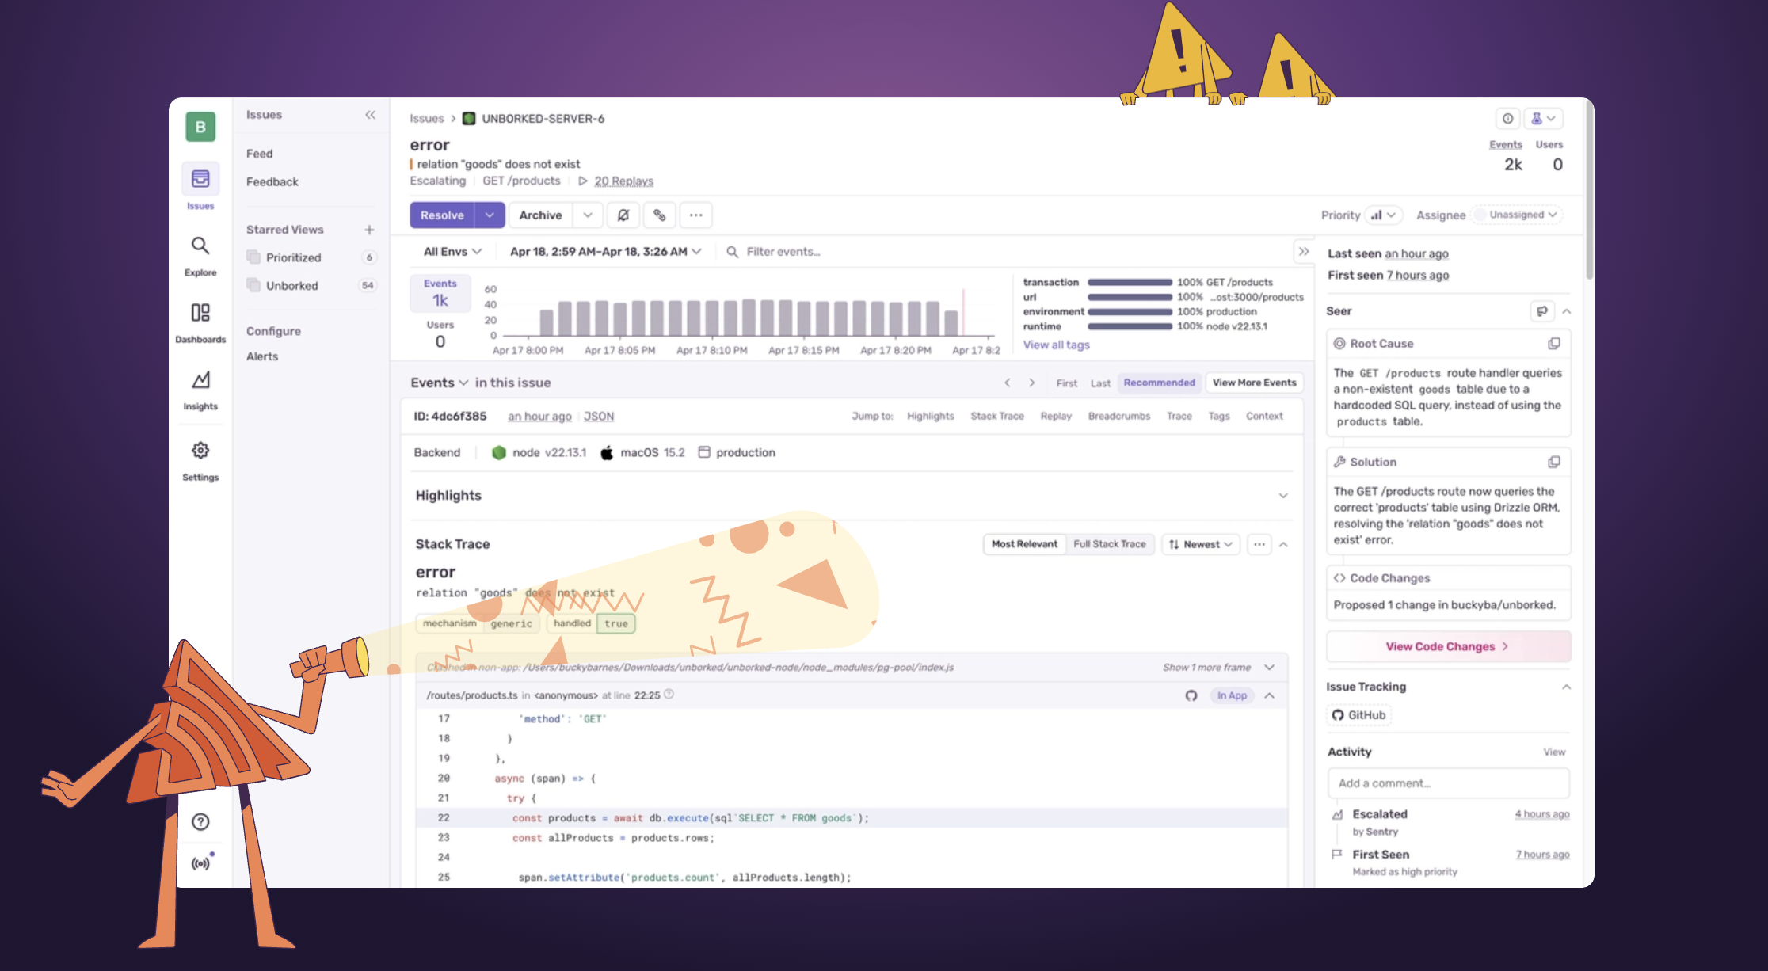1768x971 pixels.
Task: Switch to Full Stack Trace view
Action: click(1109, 544)
